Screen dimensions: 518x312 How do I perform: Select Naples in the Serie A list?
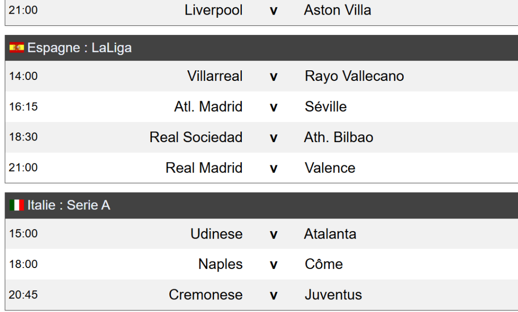[220, 264]
